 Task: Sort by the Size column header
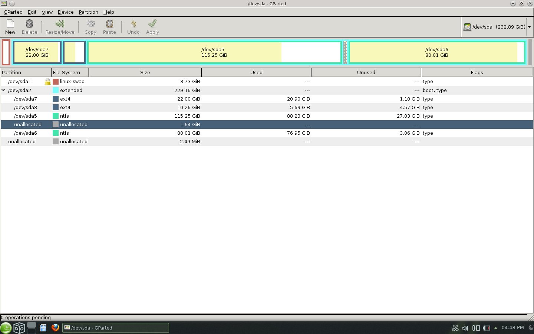tap(145, 72)
